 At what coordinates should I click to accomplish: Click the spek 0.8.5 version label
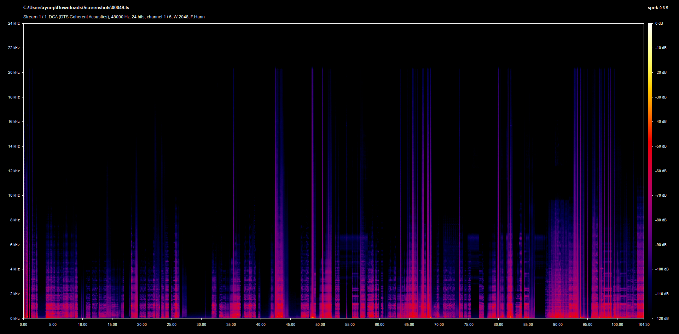[x=658, y=7]
